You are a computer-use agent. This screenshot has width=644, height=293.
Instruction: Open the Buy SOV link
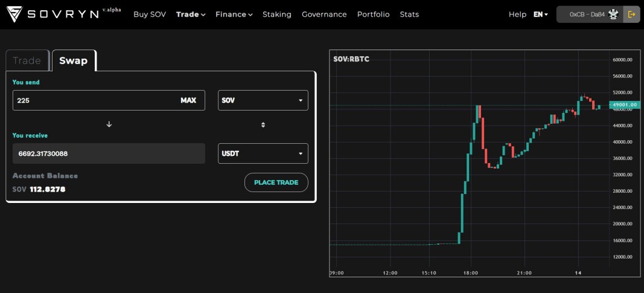pyautogui.click(x=150, y=14)
